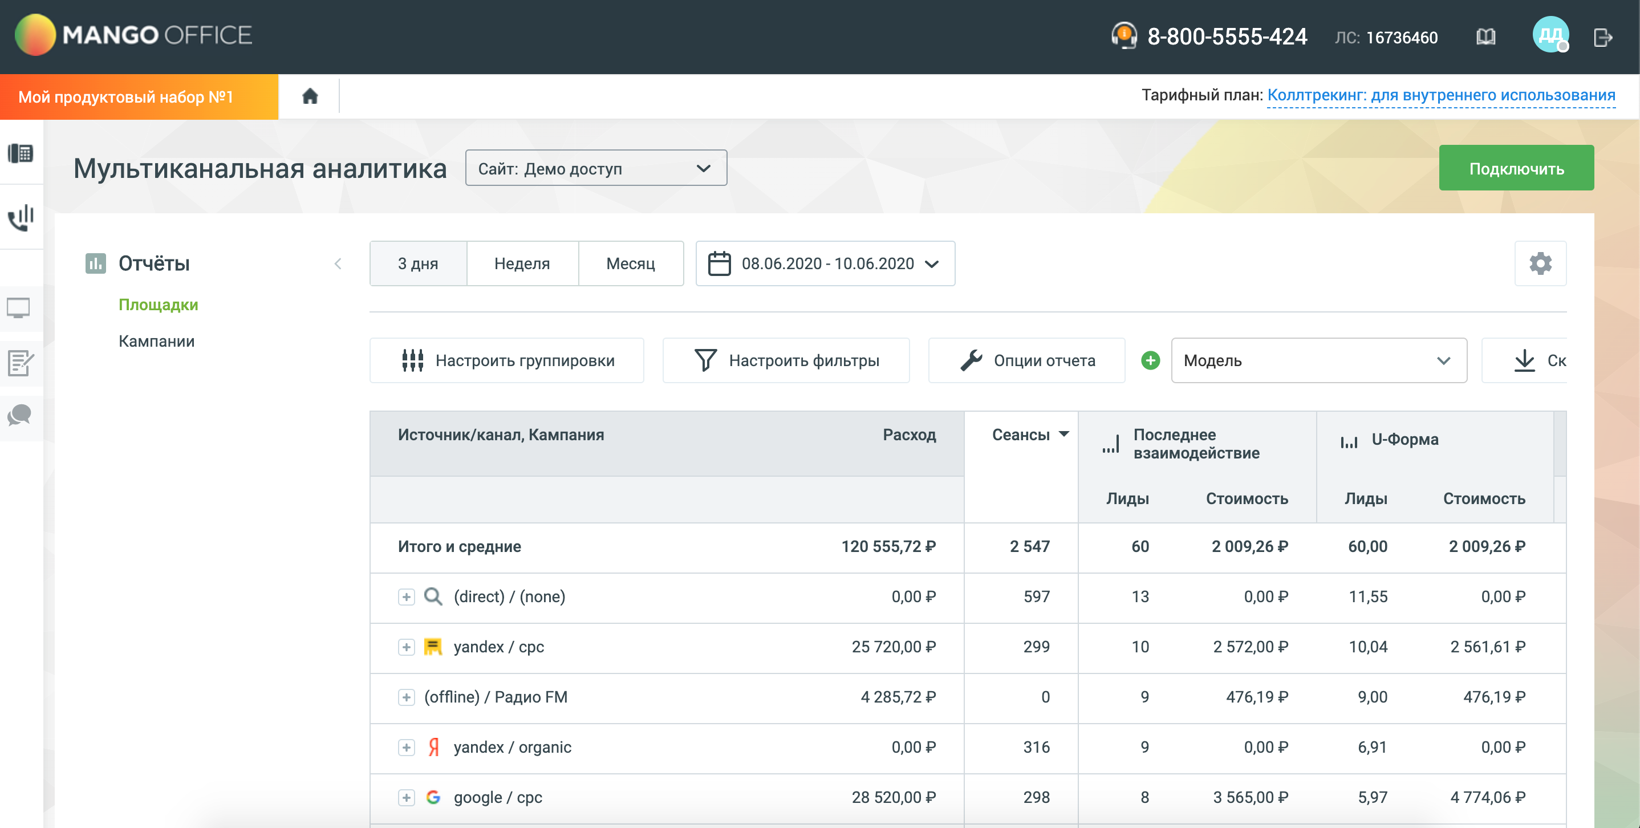Click the account number 16736460
The image size is (1640, 828).
pyautogui.click(x=1401, y=38)
